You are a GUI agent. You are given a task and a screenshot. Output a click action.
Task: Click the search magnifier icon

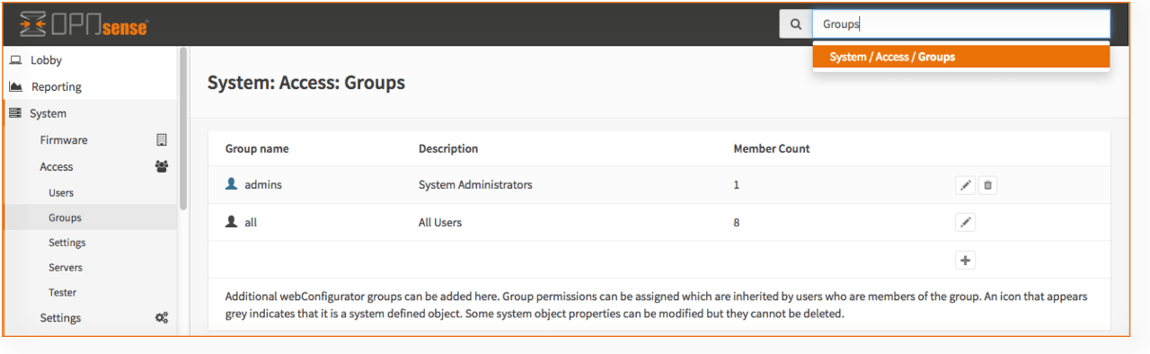coord(795,24)
